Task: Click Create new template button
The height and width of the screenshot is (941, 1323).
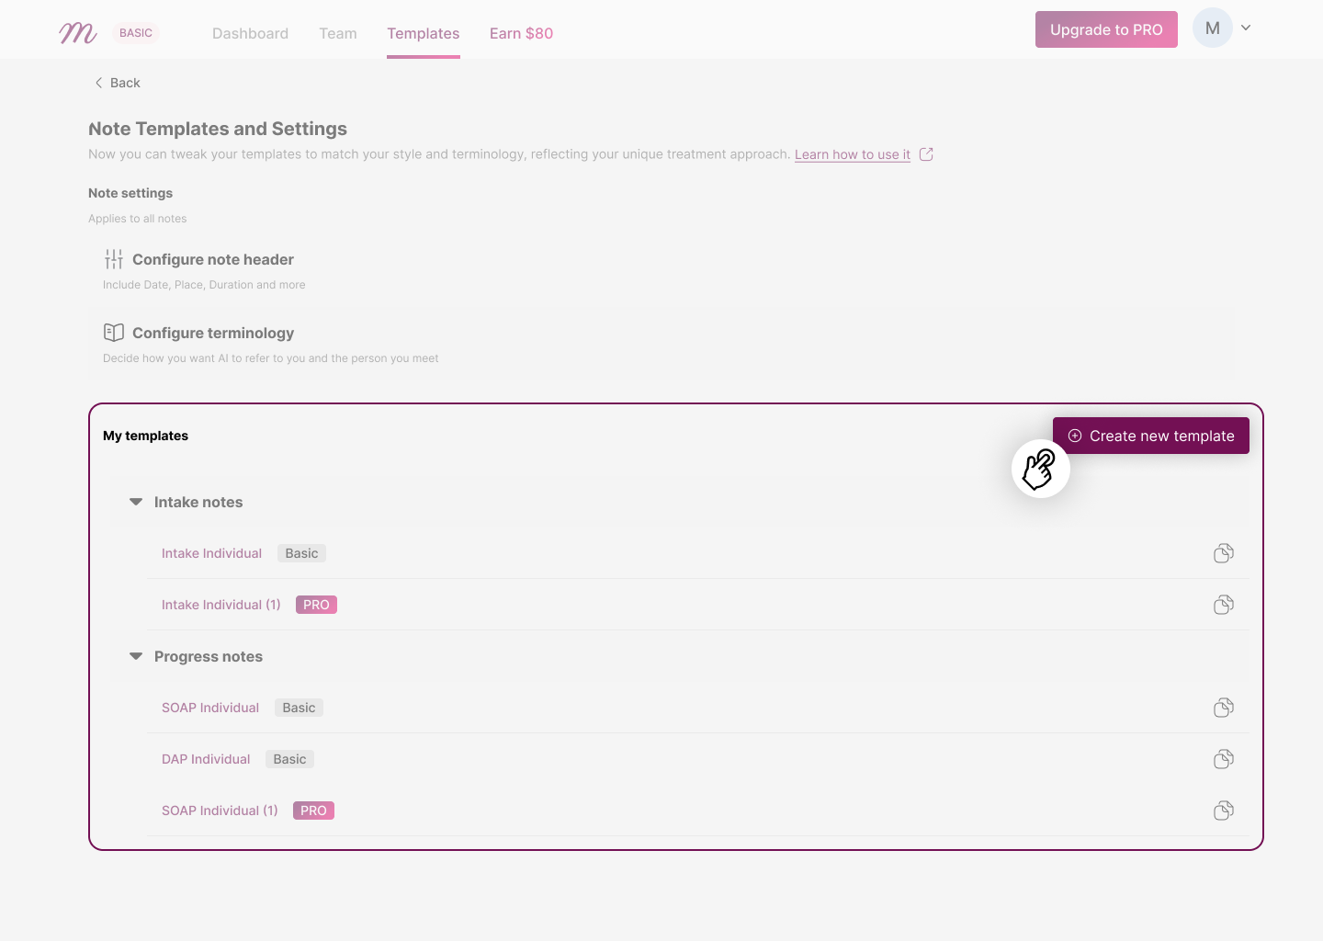Action: tap(1151, 436)
